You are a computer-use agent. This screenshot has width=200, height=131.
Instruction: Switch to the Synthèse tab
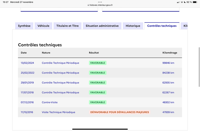[24, 26]
